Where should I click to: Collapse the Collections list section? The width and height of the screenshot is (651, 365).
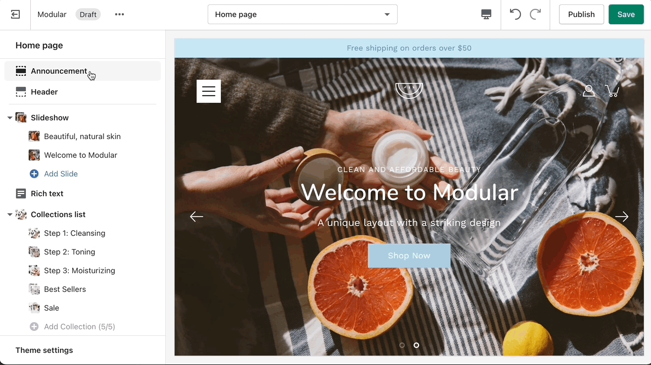(x=9, y=214)
